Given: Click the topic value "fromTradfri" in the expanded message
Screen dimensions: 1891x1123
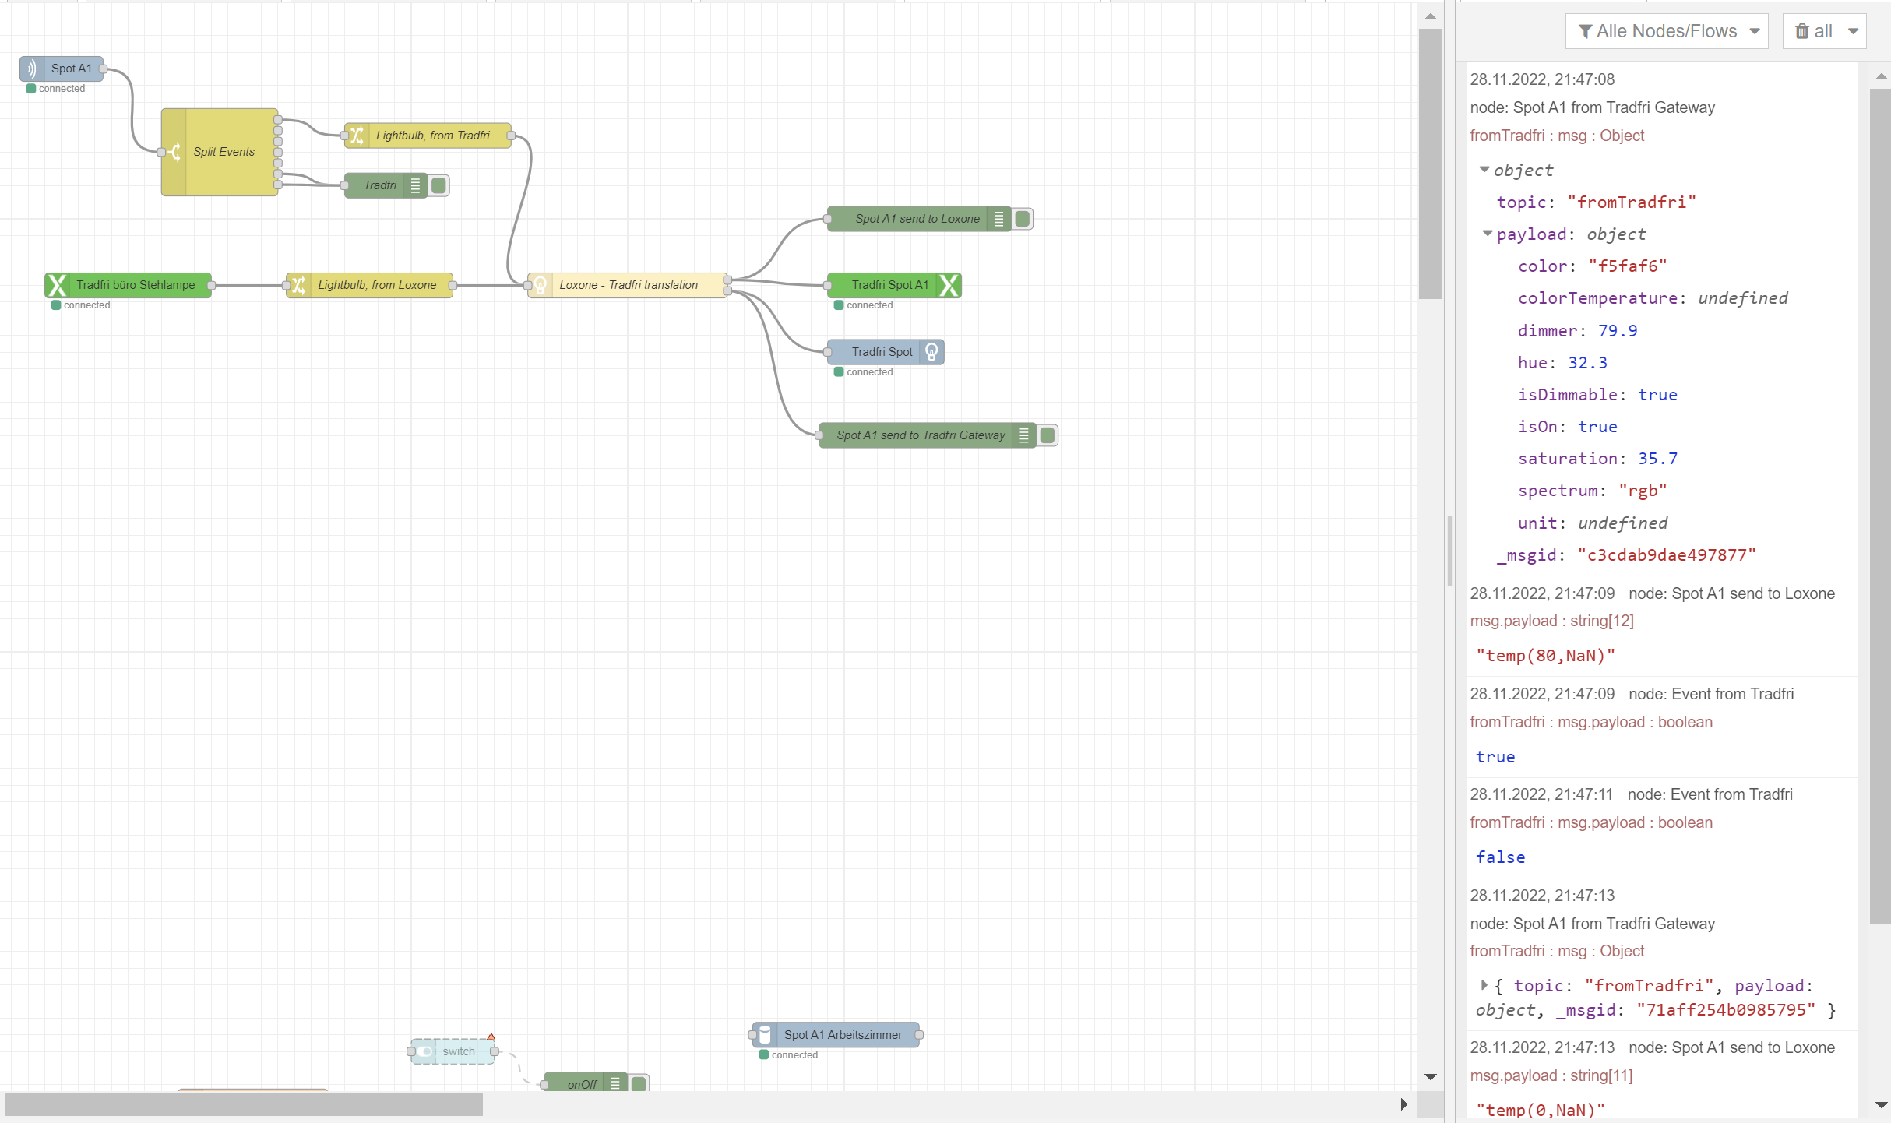Looking at the screenshot, I should (1632, 202).
